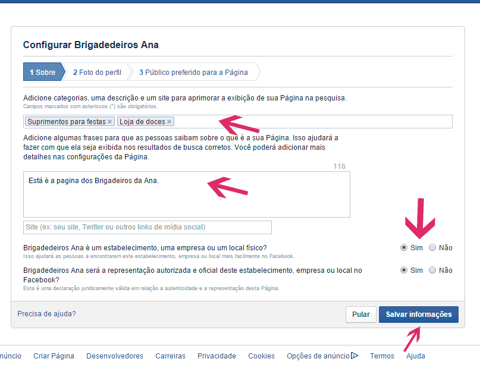Click the "Salvar informações" button
This screenshot has width=480, height=371.
418,315
